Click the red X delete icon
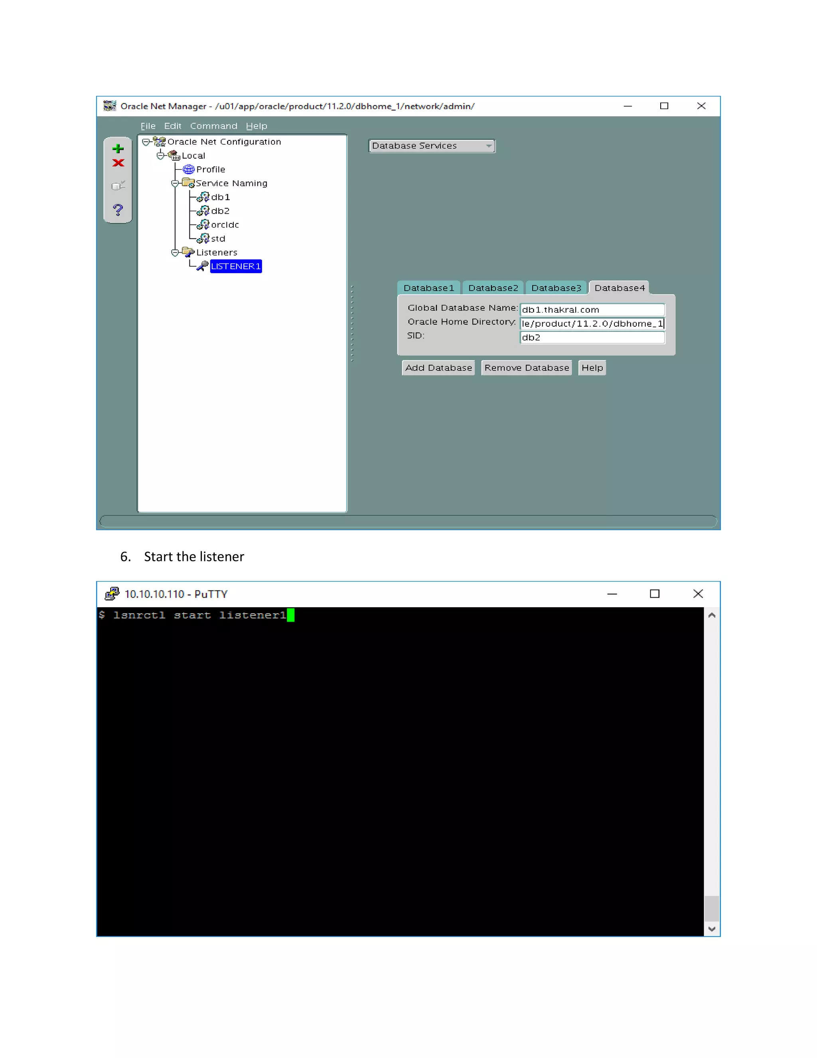The height and width of the screenshot is (1058, 817). (x=118, y=163)
